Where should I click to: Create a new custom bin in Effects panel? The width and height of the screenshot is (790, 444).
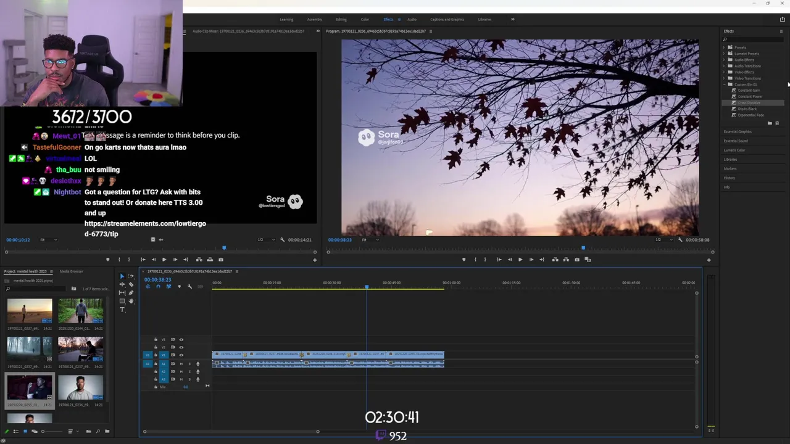(770, 123)
